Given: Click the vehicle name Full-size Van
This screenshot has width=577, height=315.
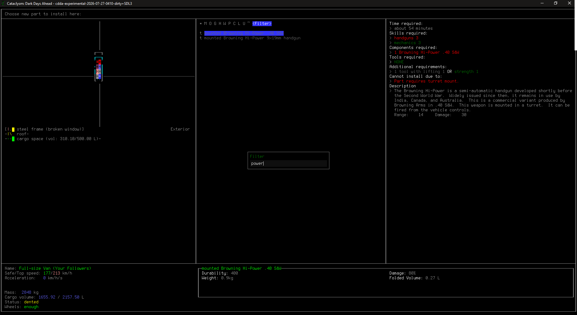Looking at the screenshot, I should click(55, 268).
